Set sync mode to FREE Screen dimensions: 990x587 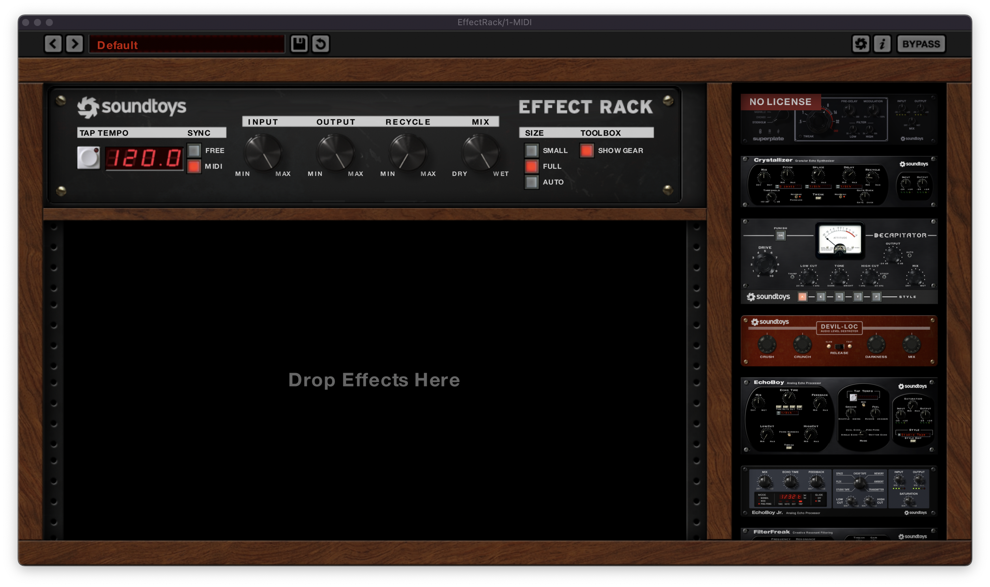click(x=194, y=150)
